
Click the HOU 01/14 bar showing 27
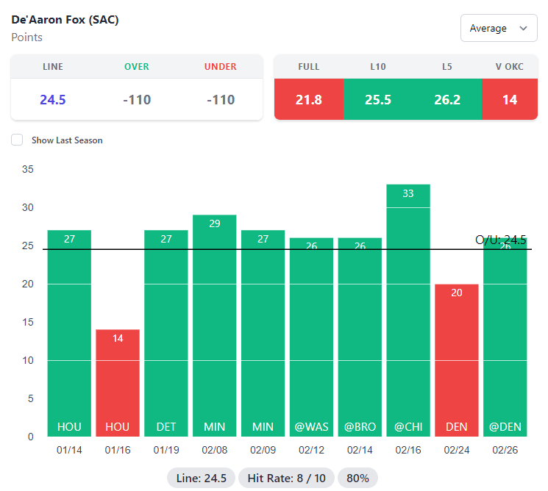point(69,333)
